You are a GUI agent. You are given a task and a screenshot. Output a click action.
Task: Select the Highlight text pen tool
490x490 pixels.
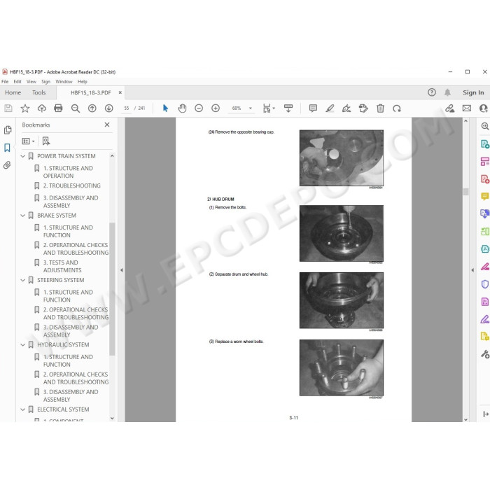tap(330, 108)
